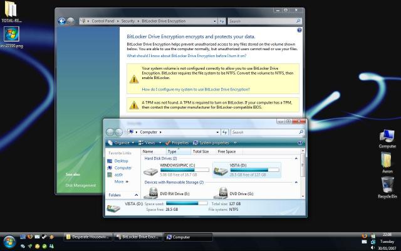Open the Recycle Bin
Viewport: 401px width, 251px height.
[387, 188]
